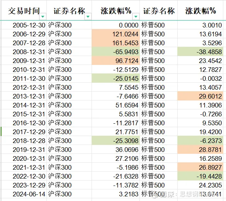Click the orange 29.6012 cell
This screenshot has height=201, width=226.
(201, 96)
